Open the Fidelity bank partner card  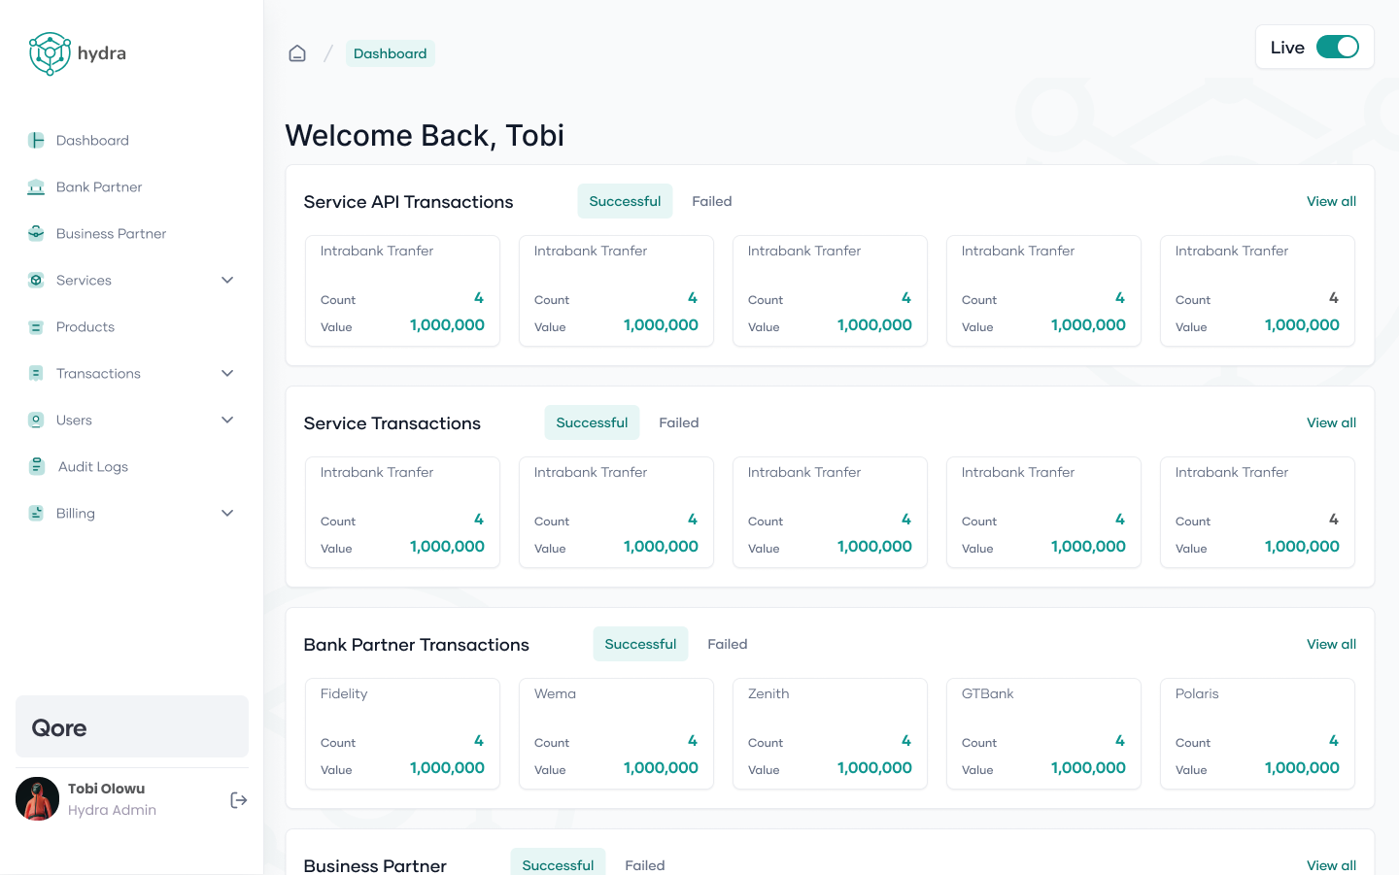402,733
